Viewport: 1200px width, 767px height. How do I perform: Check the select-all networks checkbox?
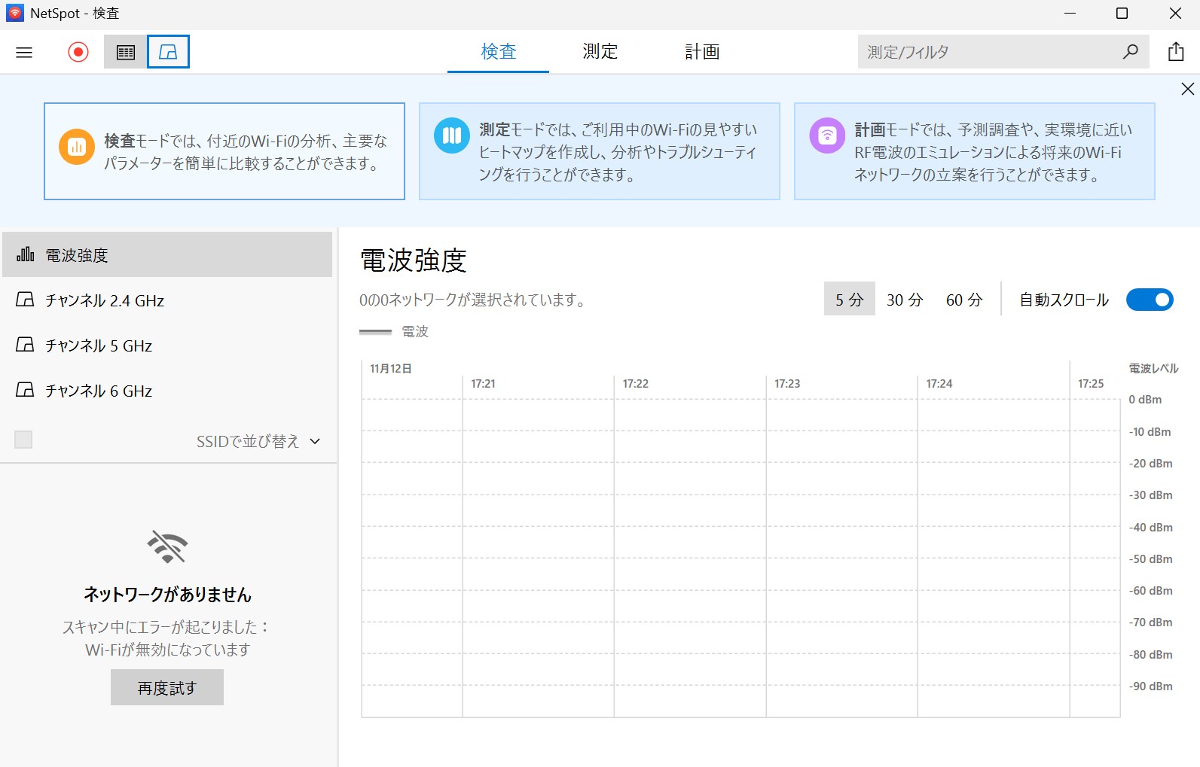point(23,440)
